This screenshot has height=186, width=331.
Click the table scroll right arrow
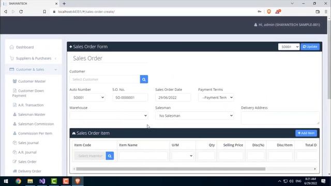[315, 169]
